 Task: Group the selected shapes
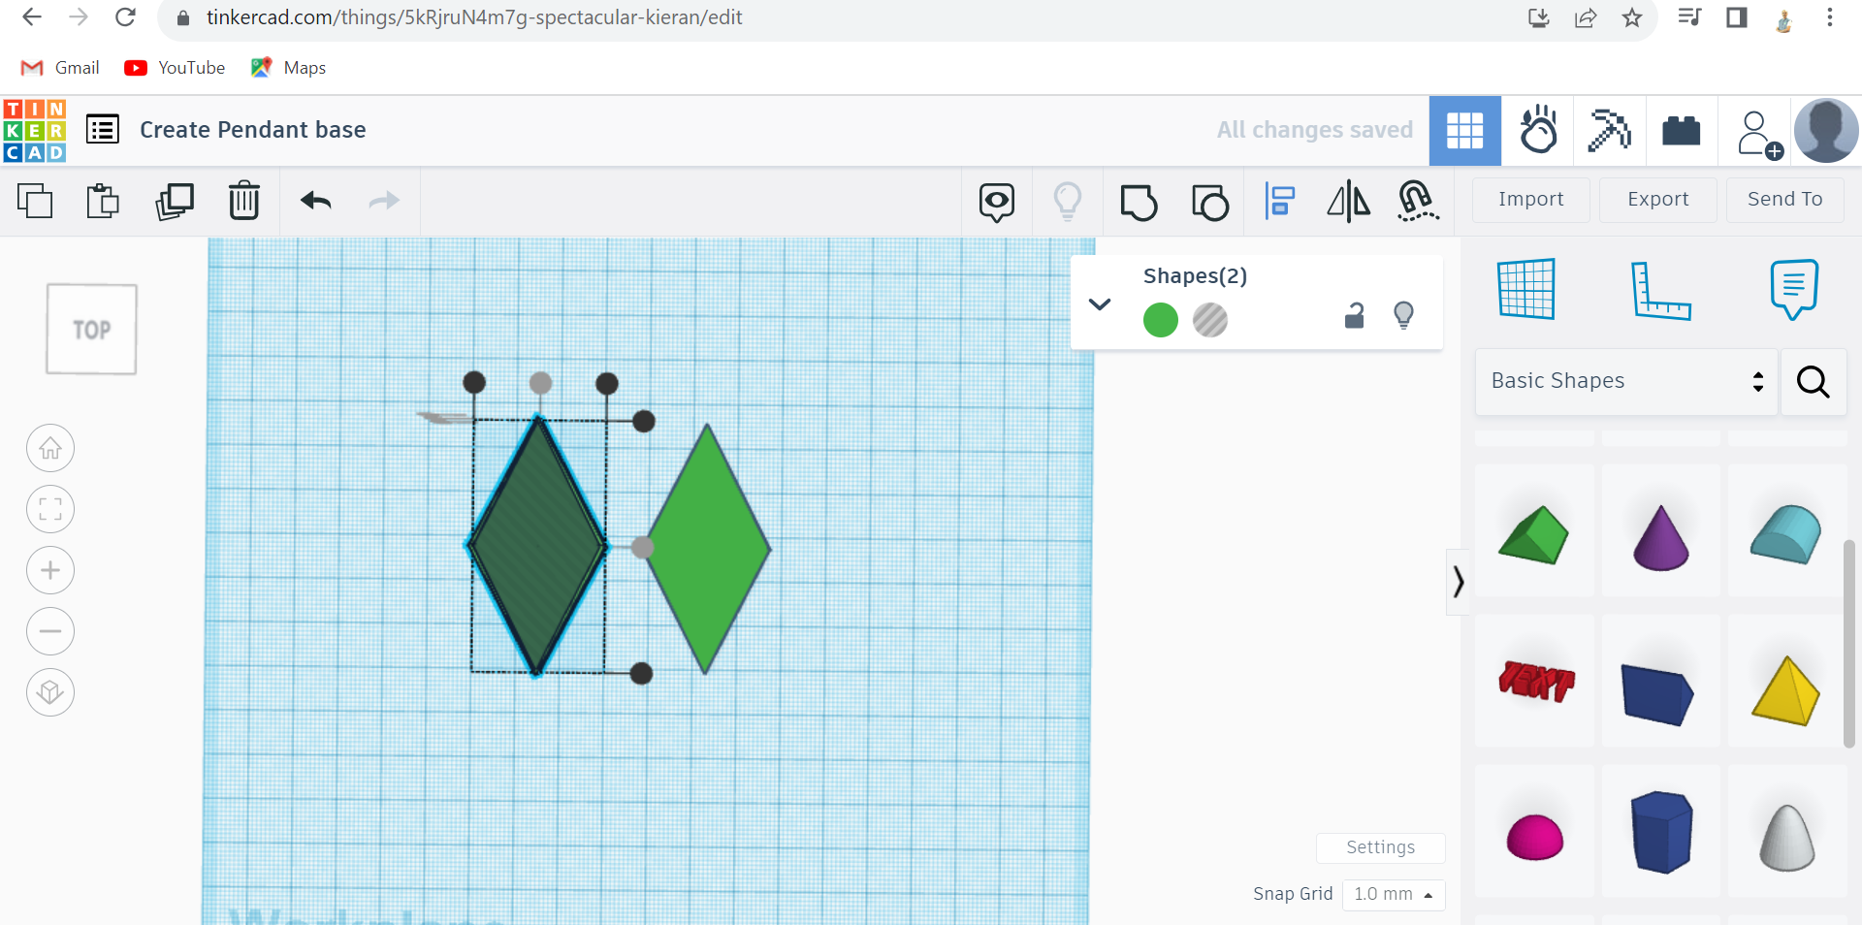[1138, 202]
